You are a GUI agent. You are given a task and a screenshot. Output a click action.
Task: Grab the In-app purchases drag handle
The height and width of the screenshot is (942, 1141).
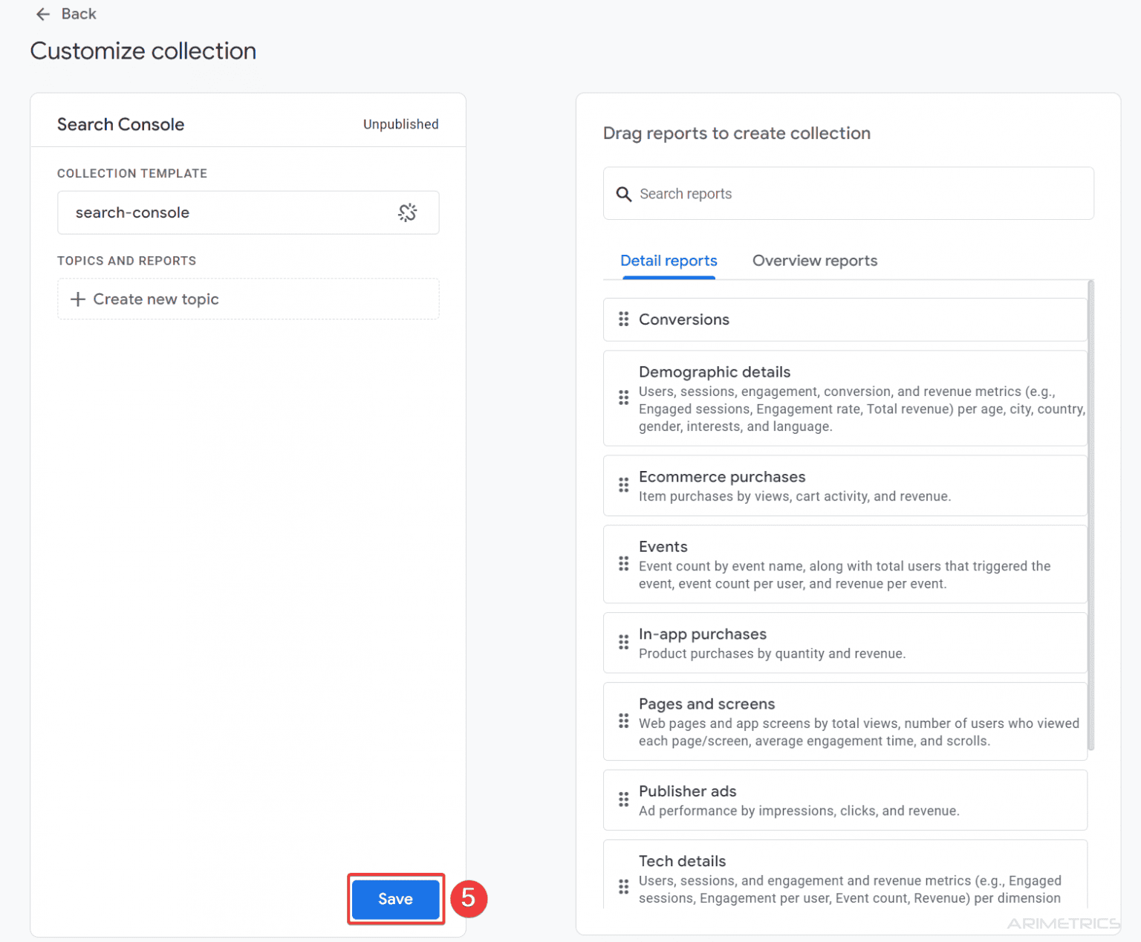pyautogui.click(x=624, y=643)
